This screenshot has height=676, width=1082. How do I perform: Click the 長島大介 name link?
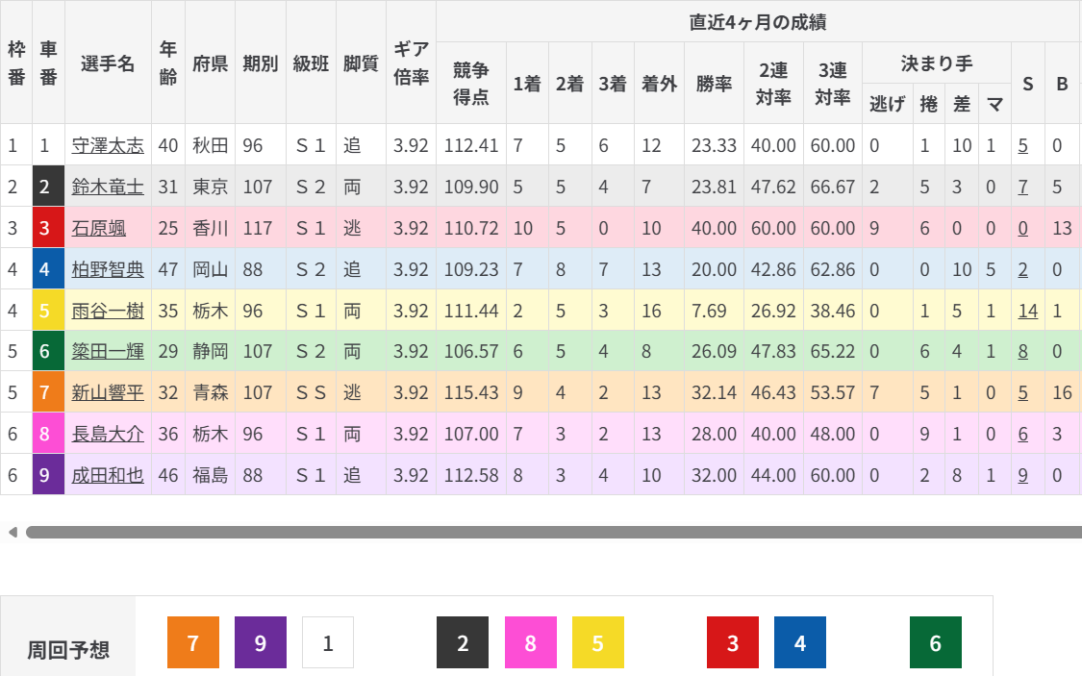coord(108,434)
